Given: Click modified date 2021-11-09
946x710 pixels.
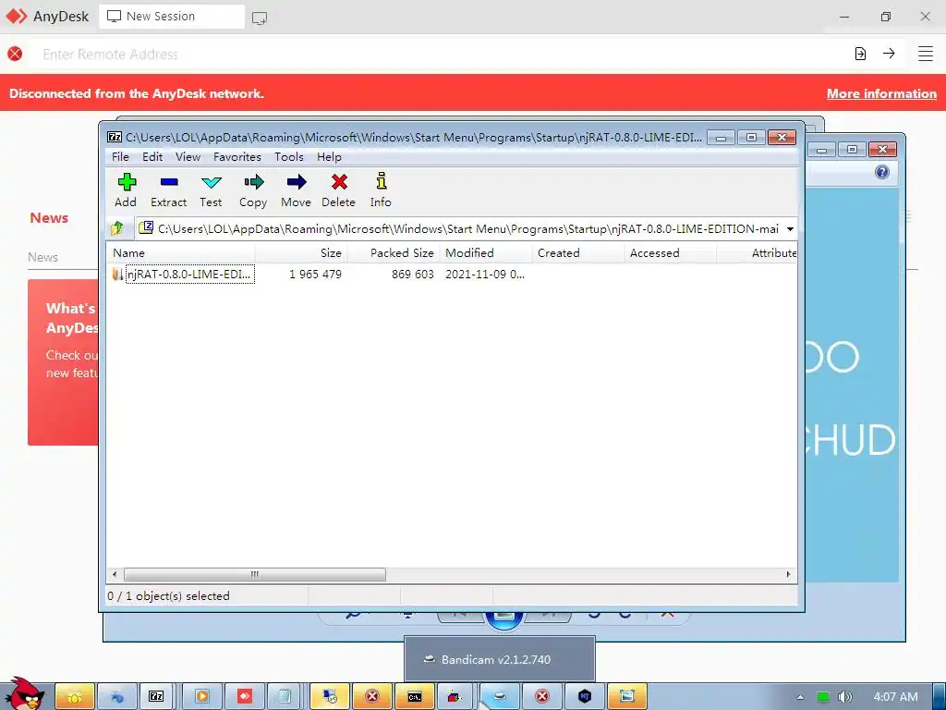Looking at the screenshot, I should click(484, 274).
